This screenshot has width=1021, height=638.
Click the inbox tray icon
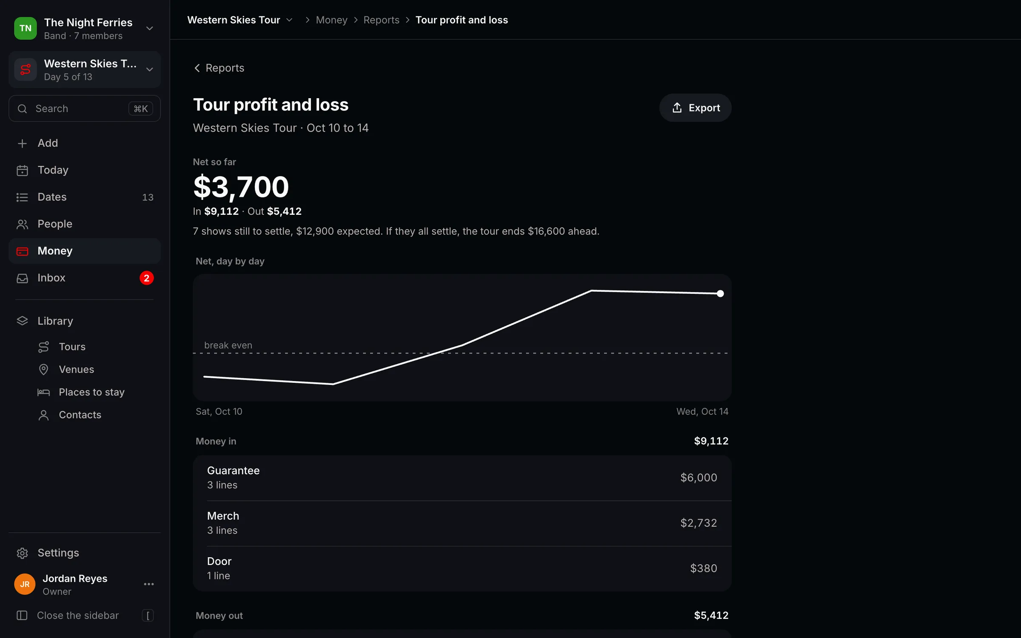click(x=22, y=278)
